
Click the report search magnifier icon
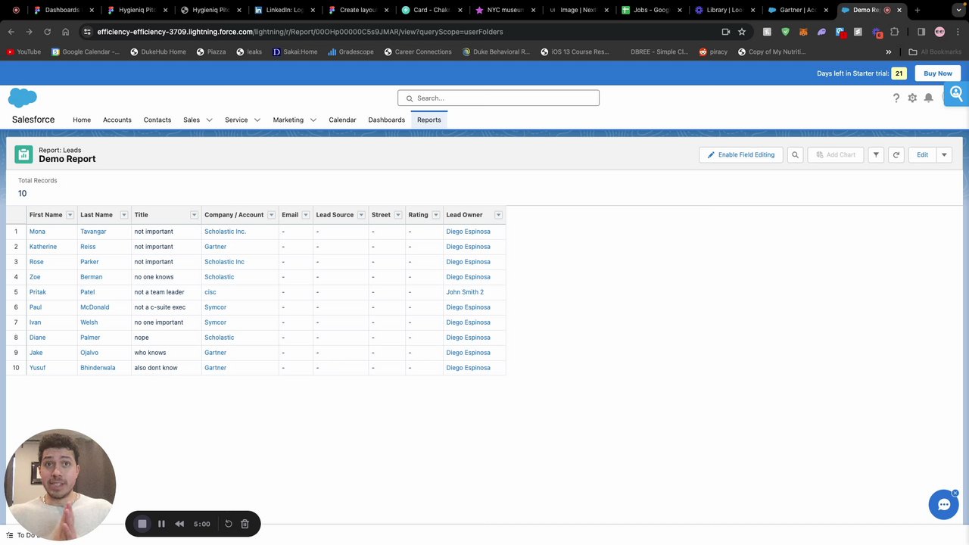point(795,154)
